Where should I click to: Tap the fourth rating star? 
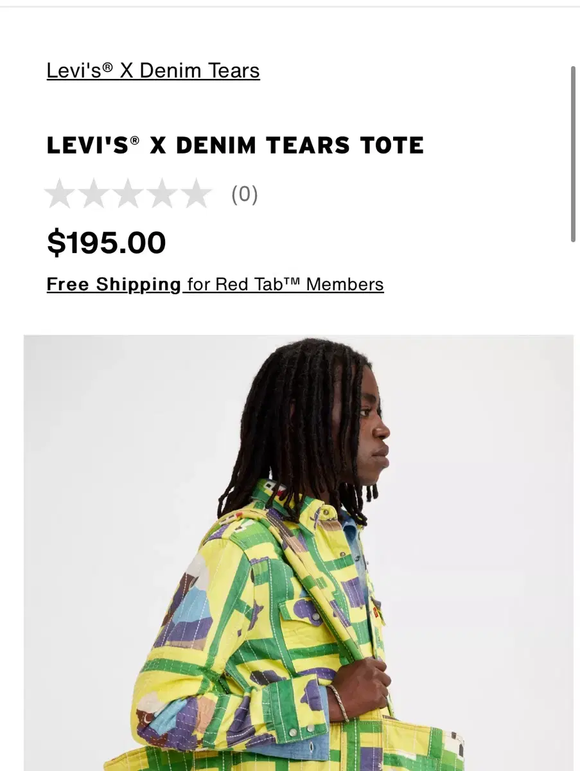tap(163, 193)
